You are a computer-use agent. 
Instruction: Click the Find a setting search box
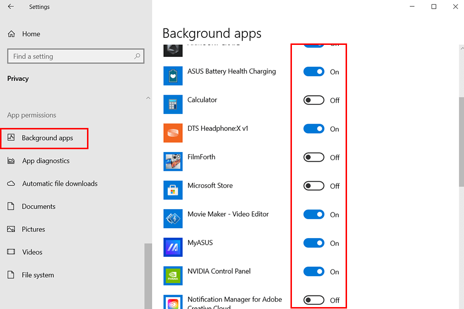76,56
